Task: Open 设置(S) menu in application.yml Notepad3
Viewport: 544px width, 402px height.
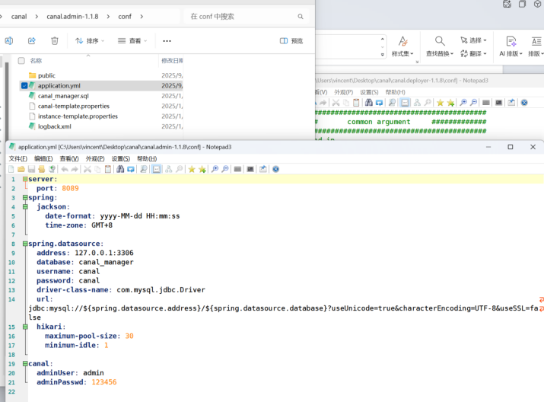Action: point(121,158)
